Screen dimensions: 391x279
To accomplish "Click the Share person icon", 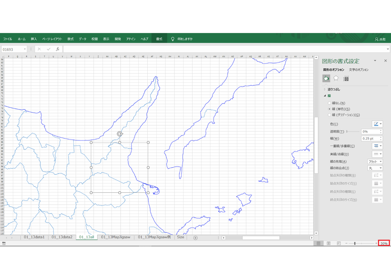I will click(376, 39).
